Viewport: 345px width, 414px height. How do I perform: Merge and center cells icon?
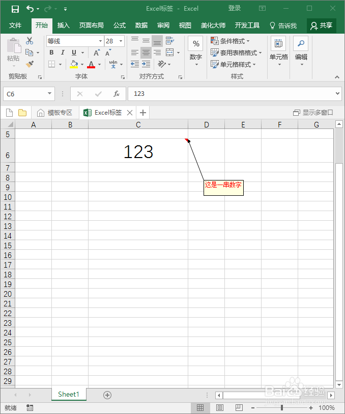click(170, 53)
